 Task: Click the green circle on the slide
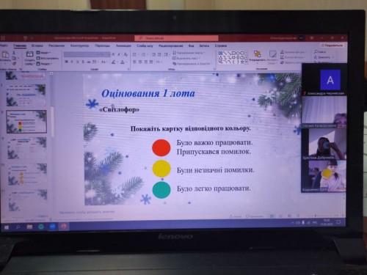click(161, 189)
